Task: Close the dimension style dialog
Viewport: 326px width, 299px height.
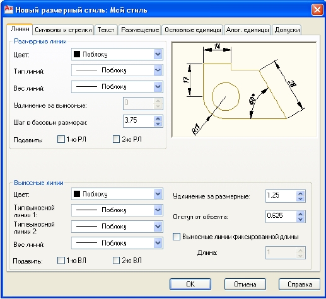Action: (317, 10)
